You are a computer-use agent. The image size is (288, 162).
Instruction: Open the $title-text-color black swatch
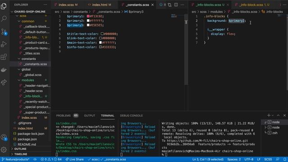[102, 34]
